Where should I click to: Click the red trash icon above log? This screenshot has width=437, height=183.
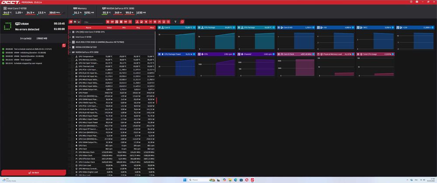click(64, 45)
